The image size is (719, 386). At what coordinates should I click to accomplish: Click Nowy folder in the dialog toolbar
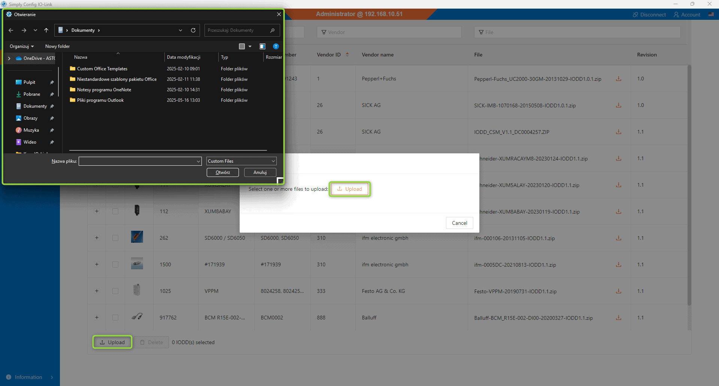coord(57,46)
